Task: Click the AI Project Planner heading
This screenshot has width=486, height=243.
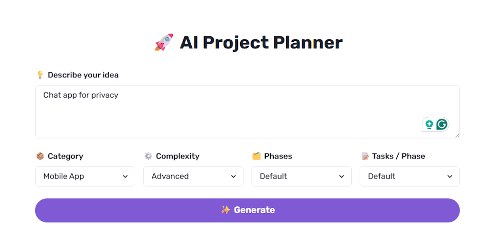Action: [261, 43]
